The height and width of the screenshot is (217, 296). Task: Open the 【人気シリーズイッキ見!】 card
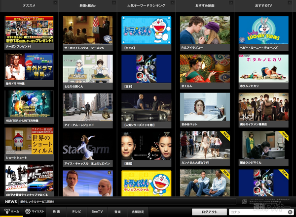147,111
